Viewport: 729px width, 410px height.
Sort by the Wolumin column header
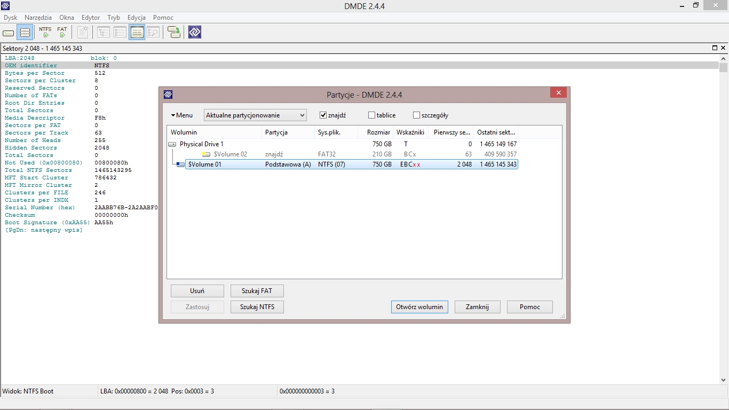(x=215, y=132)
